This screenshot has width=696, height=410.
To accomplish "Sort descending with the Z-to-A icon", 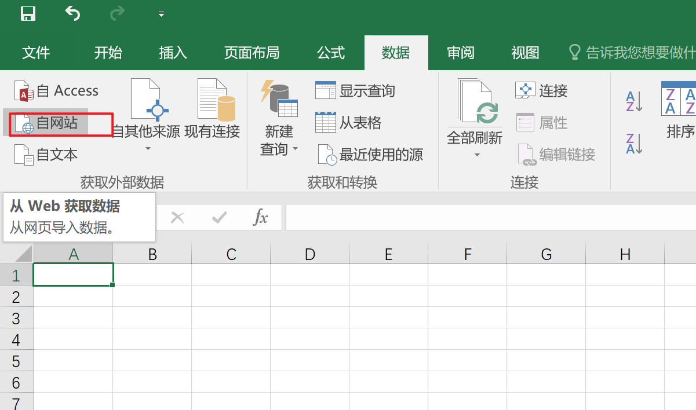I will 634,143.
